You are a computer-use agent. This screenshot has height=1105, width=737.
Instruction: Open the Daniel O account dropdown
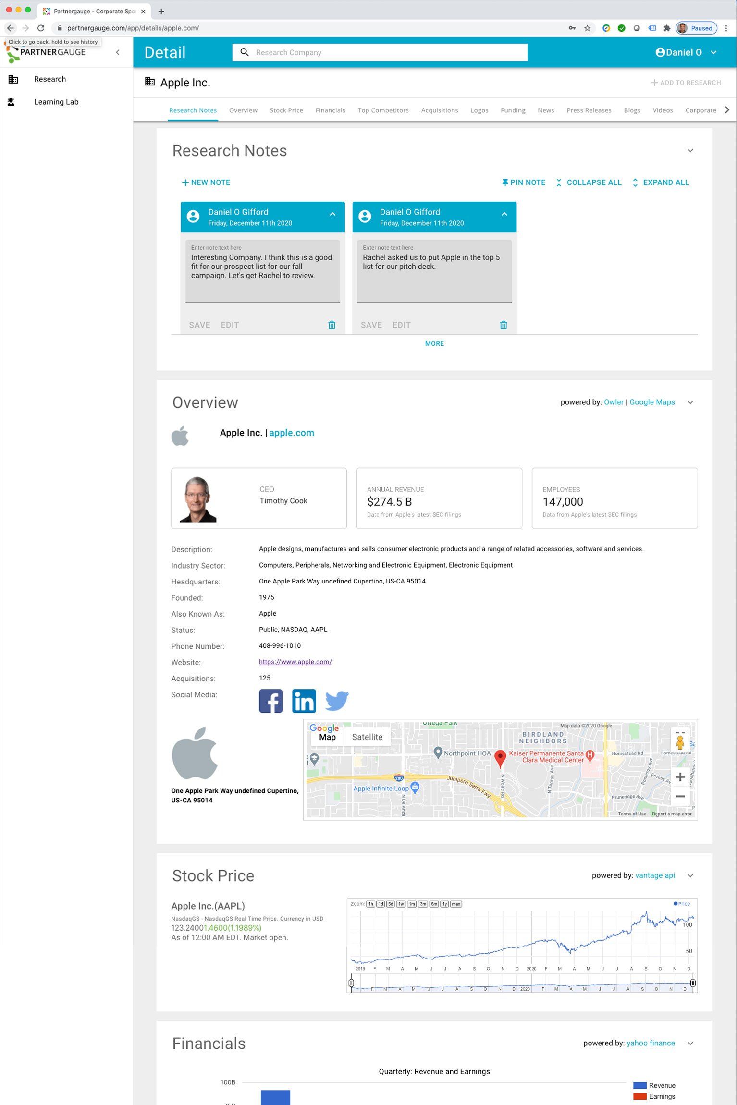click(713, 52)
